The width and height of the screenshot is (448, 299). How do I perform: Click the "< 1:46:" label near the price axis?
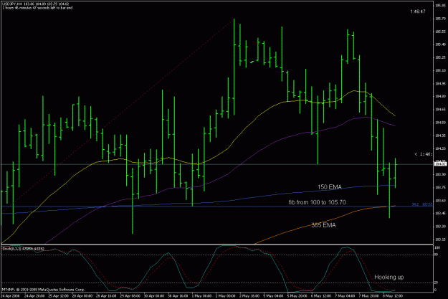(423, 154)
